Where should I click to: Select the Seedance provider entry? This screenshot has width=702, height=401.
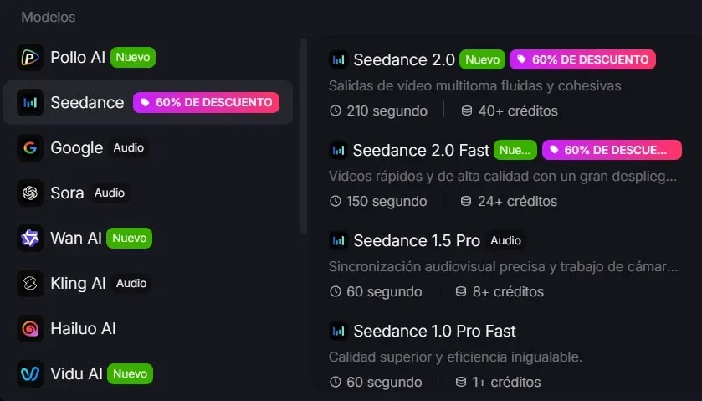148,103
